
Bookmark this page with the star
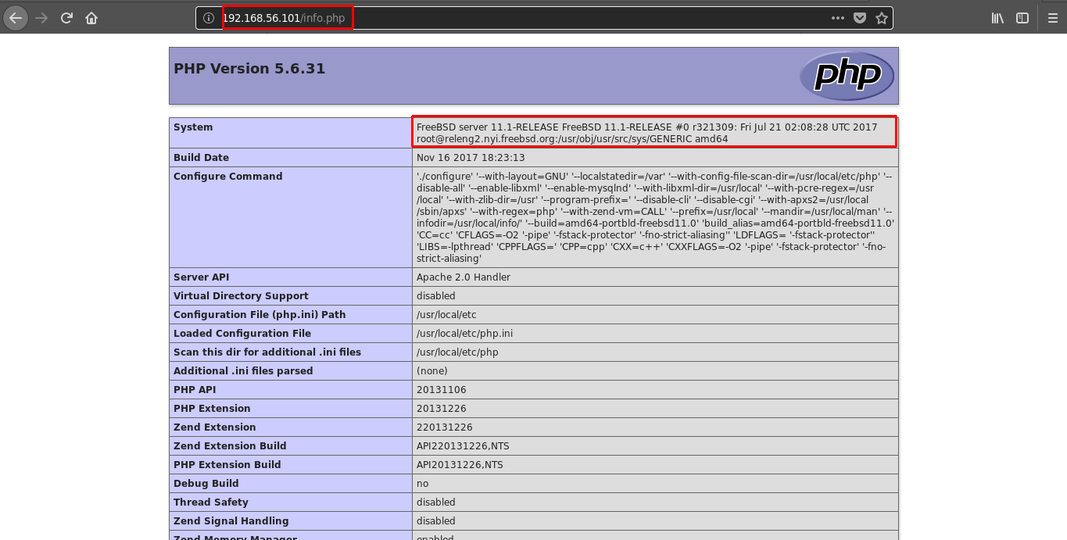882,18
